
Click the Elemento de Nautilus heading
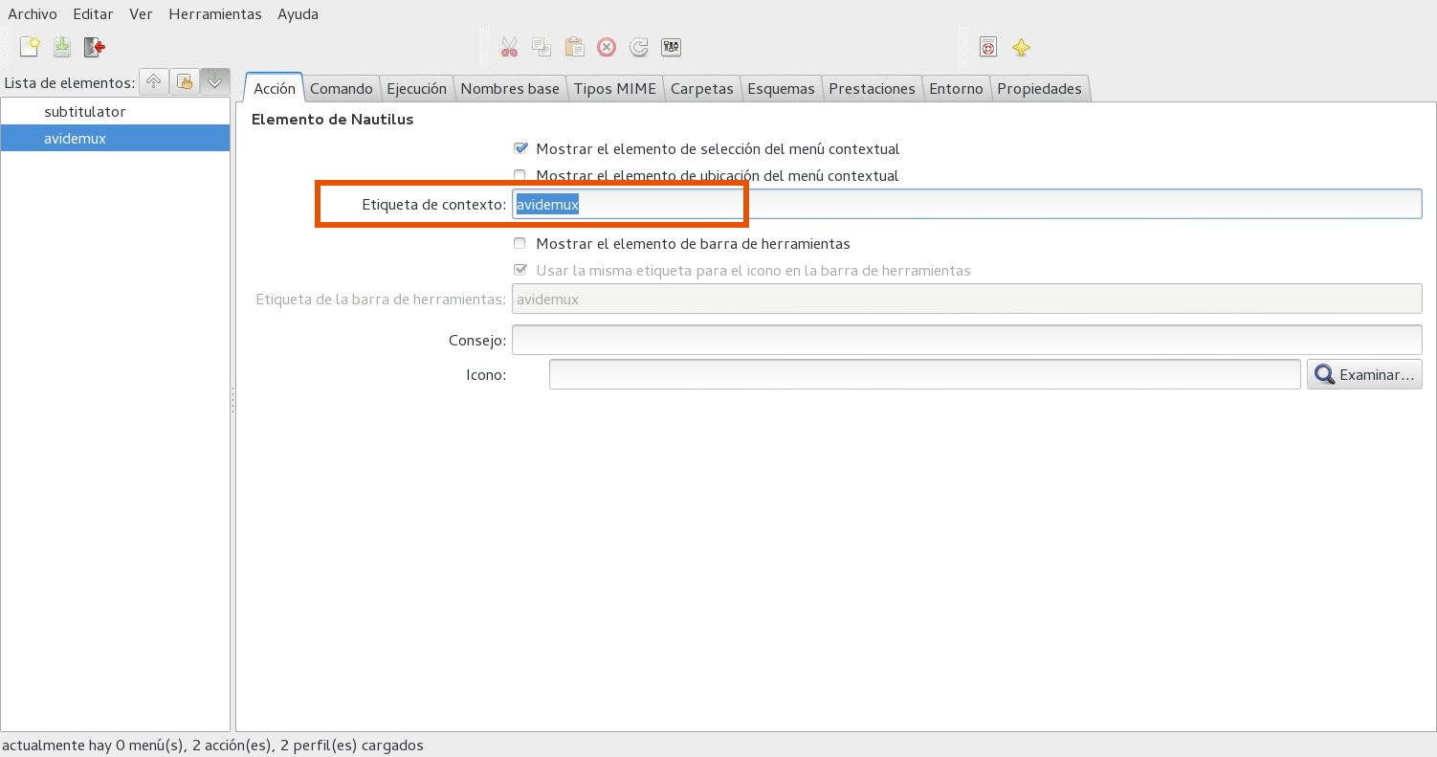coord(332,120)
